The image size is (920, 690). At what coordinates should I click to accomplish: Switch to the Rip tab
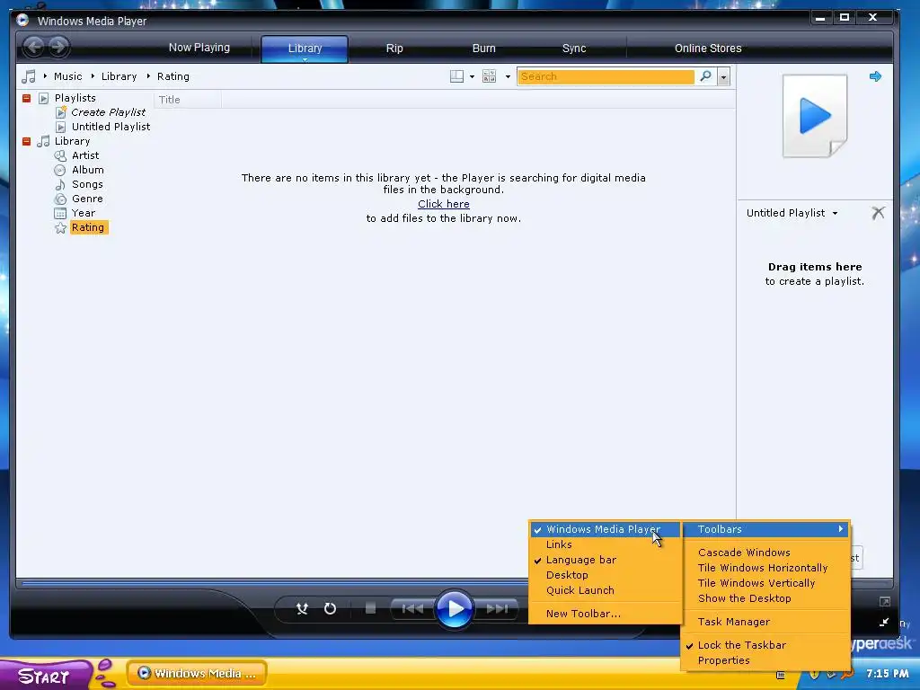(394, 49)
